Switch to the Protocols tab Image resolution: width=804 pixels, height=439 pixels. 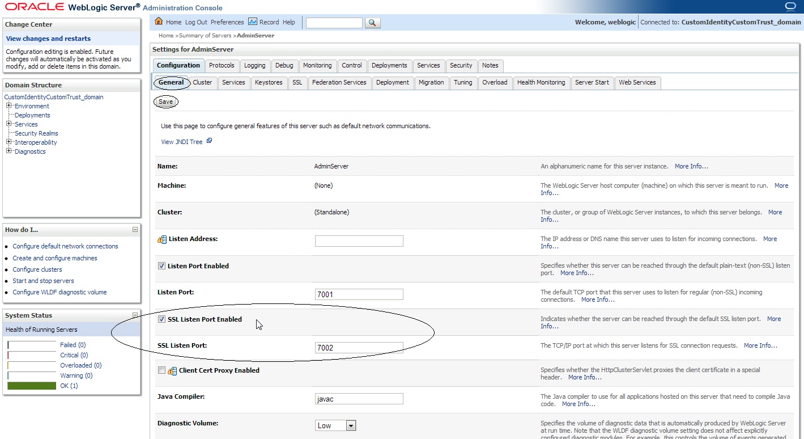pos(222,65)
